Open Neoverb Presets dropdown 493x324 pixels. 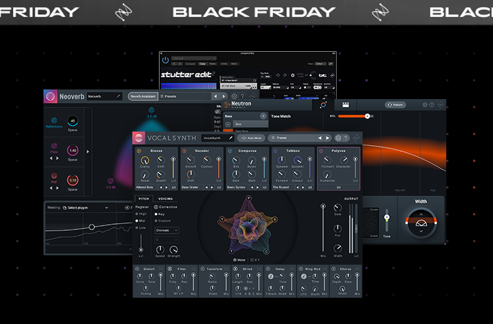point(184,96)
